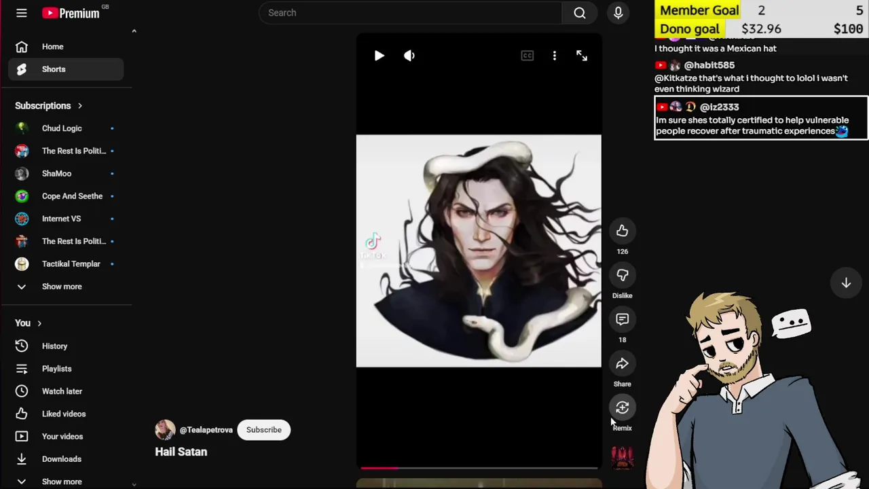The image size is (869, 489).
Task: Open @Tealapetrova channel name
Action: coord(206,430)
